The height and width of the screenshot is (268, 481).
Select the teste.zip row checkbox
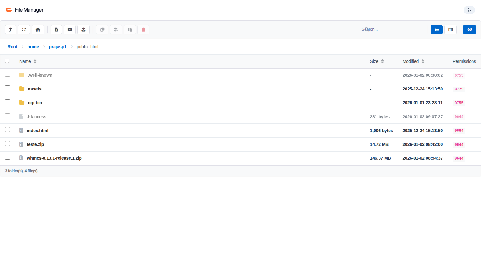tap(8, 143)
